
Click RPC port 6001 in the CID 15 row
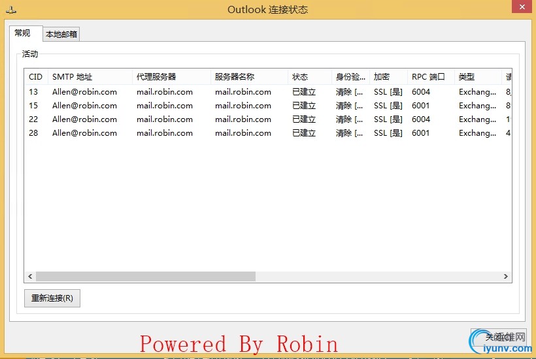pos(420,106)
